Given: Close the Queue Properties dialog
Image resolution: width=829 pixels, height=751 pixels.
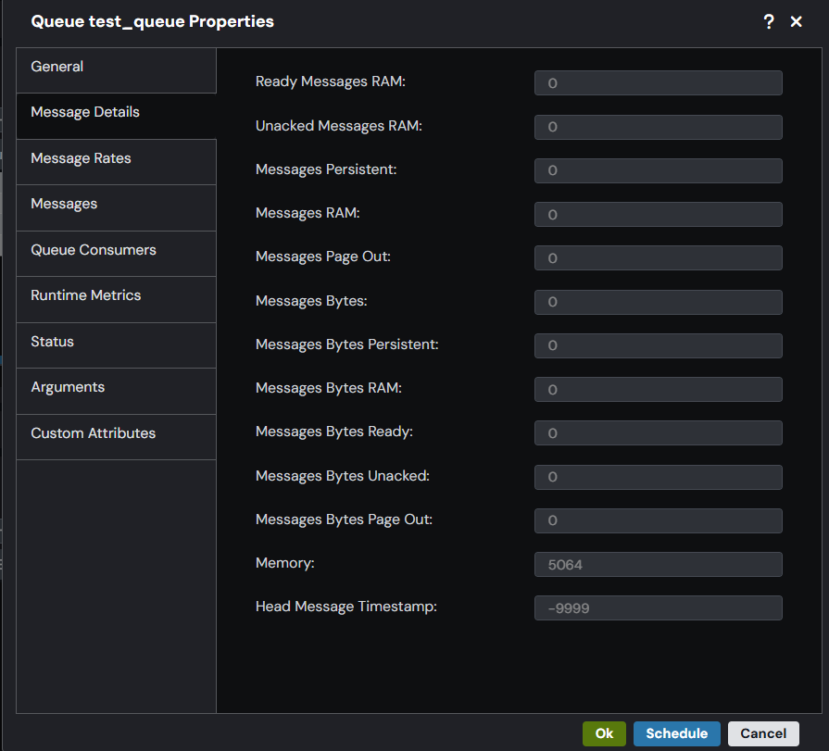Looking at the screenshot, I should 796,21.
